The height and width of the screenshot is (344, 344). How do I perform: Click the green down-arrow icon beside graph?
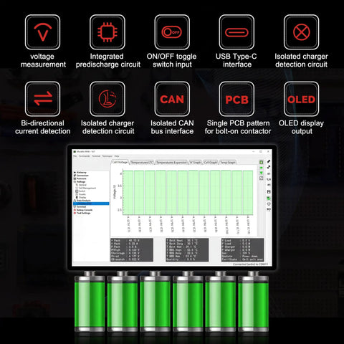point(262,173)
